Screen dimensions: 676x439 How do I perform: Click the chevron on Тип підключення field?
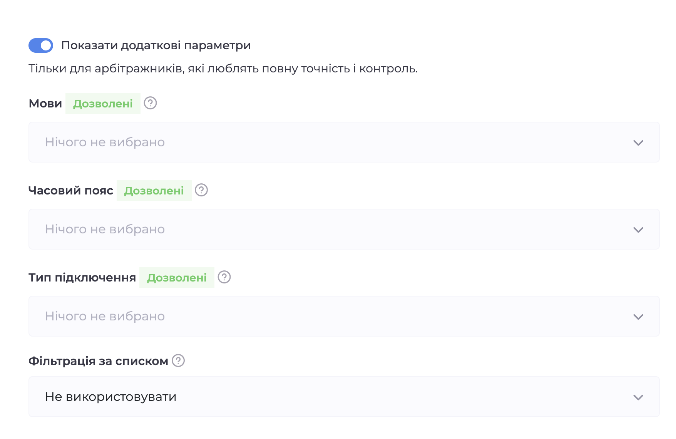pyautogui.click(x=638, y=316)
